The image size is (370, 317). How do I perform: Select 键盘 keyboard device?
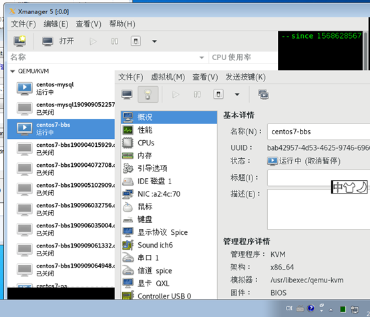169,220
